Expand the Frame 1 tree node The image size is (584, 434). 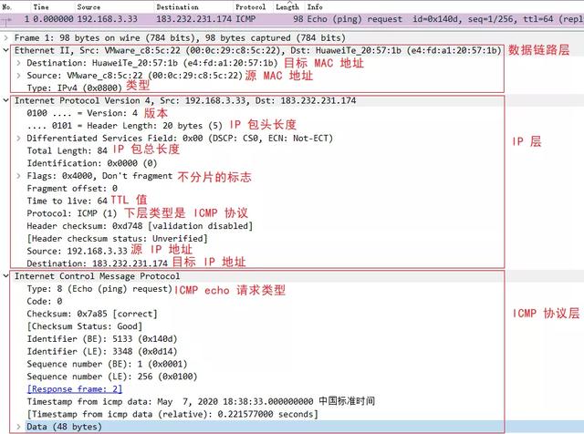coord(7,37)
